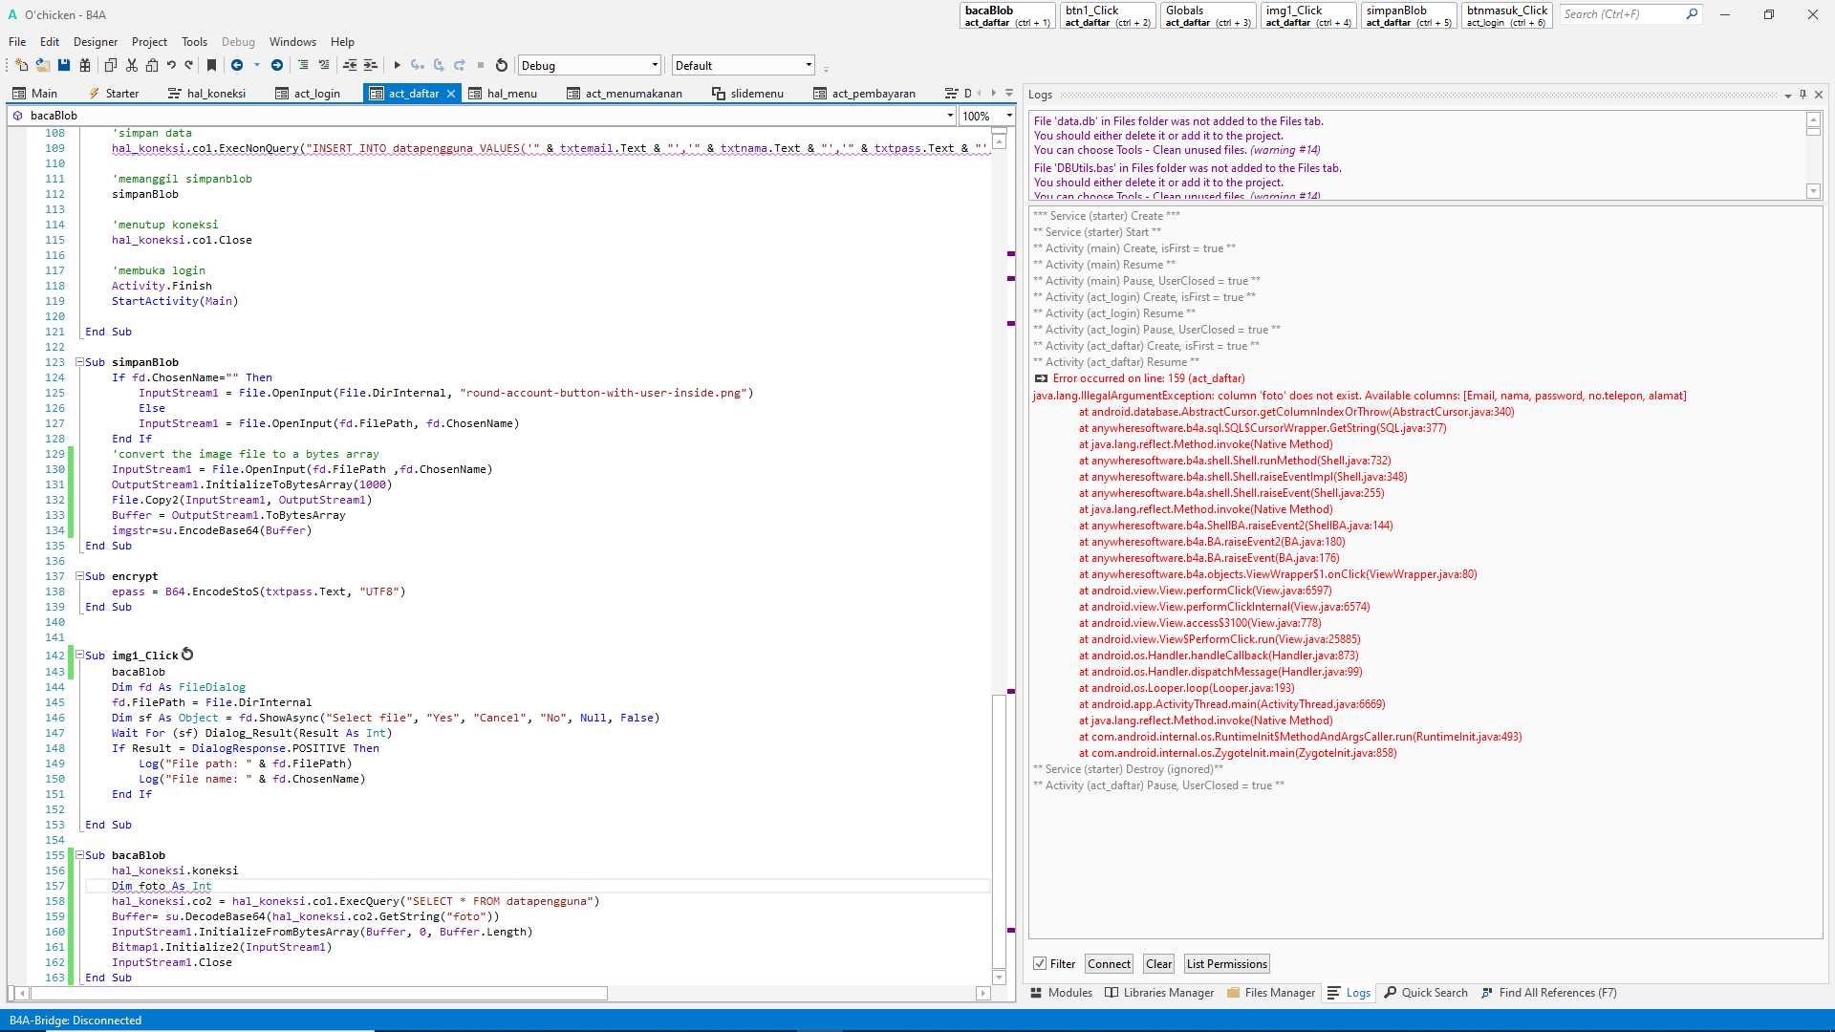Click the List Permissions button
The image size is (1835, 1032).
pos(1226,964)
